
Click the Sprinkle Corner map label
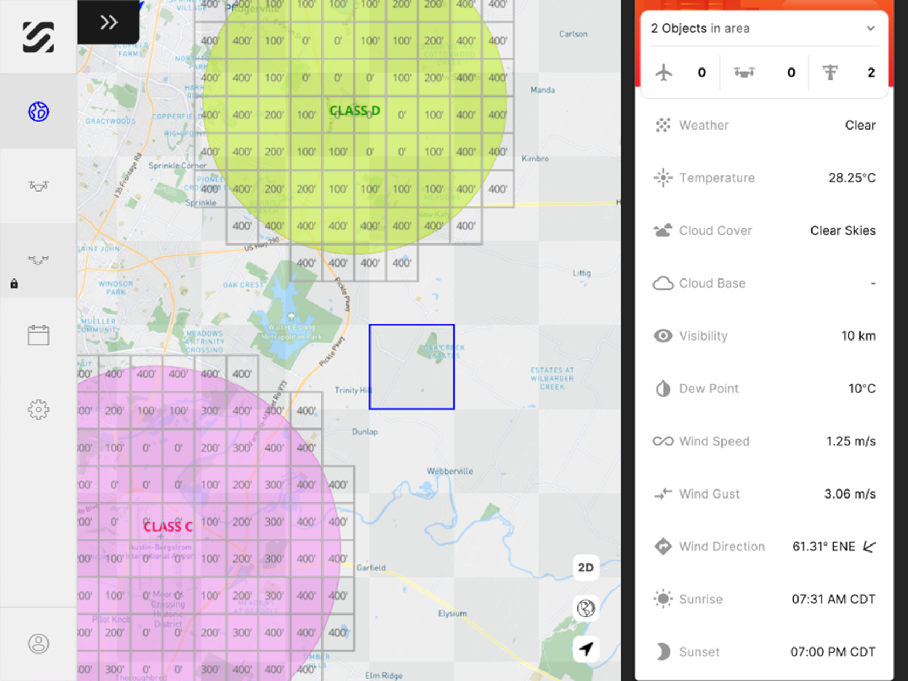point(177,166)
